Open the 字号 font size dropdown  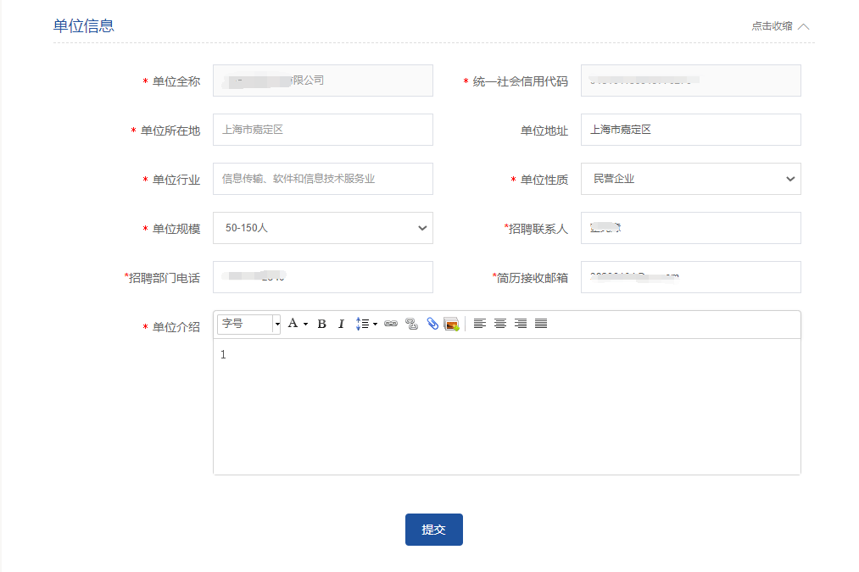[248, 324]
